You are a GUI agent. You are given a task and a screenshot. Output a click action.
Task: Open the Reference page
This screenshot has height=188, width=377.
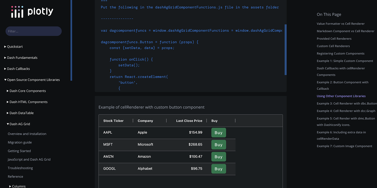(15, 177)
